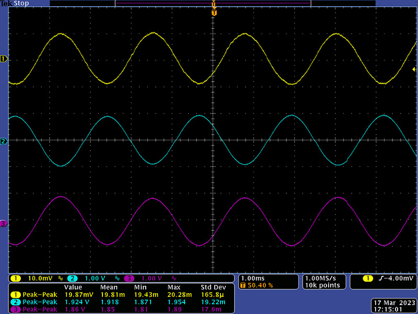Click the Max column header in measurements
The height and width of the screenshot is (314, 418).
pos(174,287)
